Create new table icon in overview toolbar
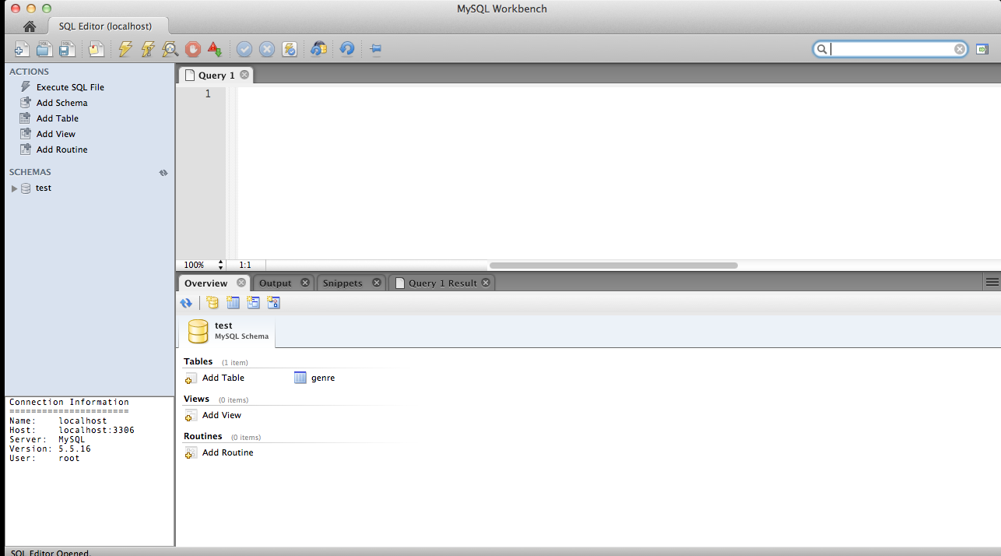1001x556 pixels. [x=233, y=303]
